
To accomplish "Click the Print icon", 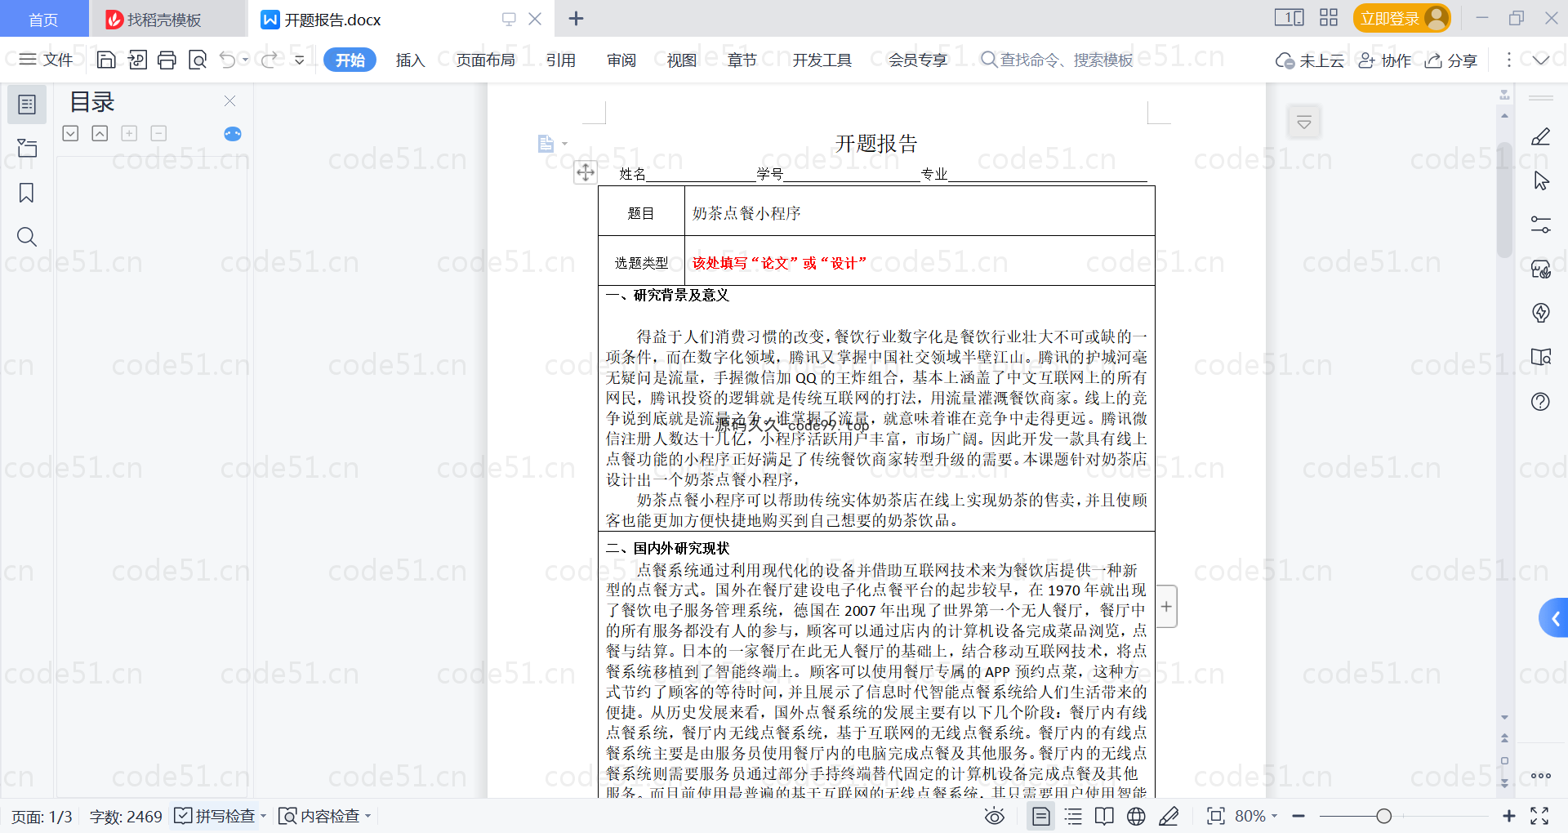I will coord(167,60).
